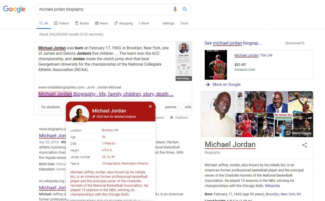Image resolution: width=325 pixels, height=201 pixels.
Task: Expand the More search options menu
Action: tap(144, 23)
